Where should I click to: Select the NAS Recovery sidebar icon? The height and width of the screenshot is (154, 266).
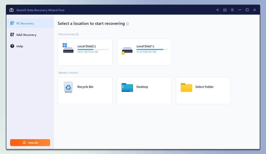pos(12,35)
